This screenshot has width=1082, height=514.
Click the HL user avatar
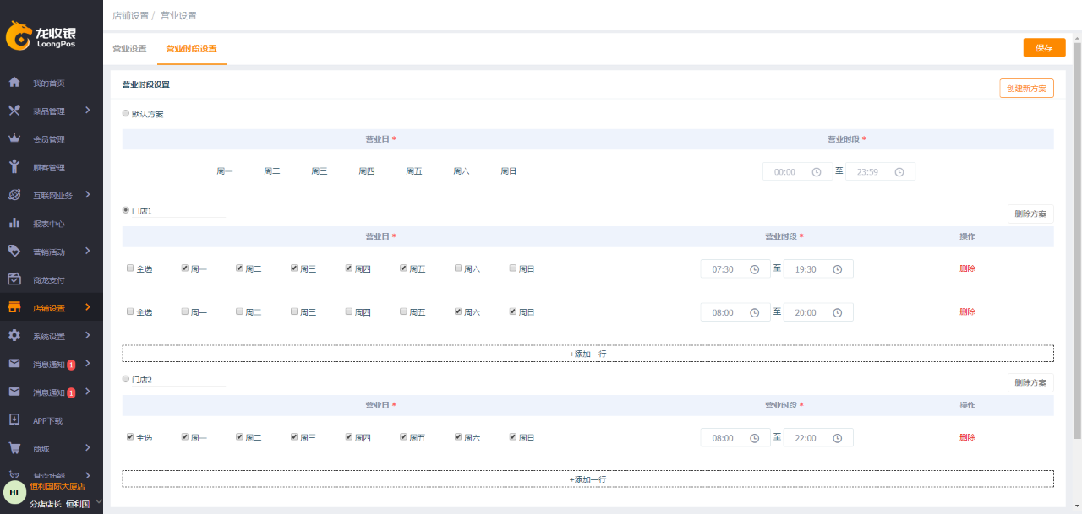pyautogui.click(x=14, y=492)
